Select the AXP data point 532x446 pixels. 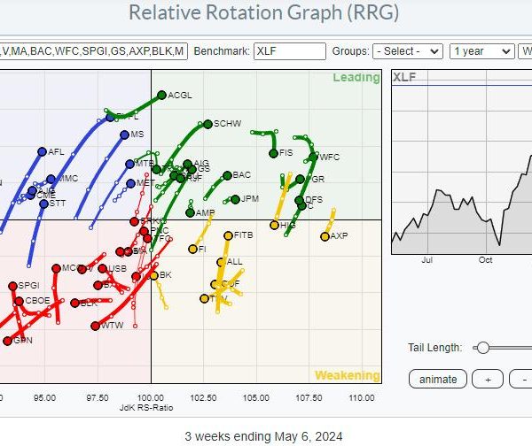tap(325, 236)
